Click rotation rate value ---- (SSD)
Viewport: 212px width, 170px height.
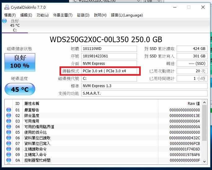pos(192,64)
